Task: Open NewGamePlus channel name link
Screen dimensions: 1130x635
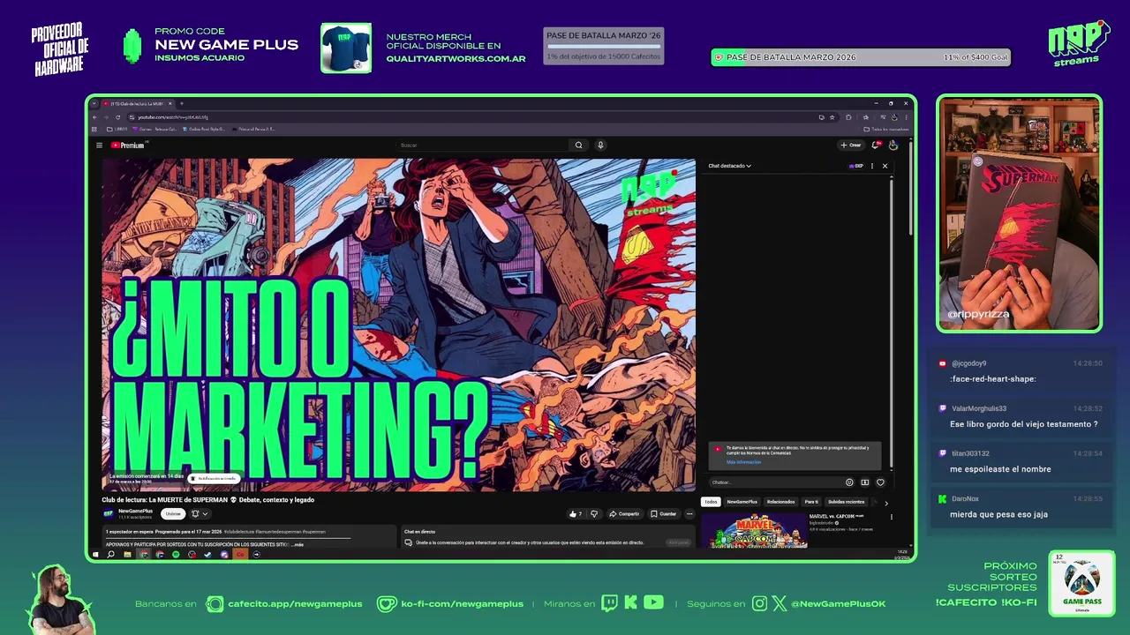Action: [x=135, y=511]
